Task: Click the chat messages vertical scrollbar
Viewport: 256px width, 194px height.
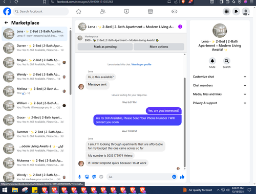Action: pyautogui.click(x=184, y=122)
